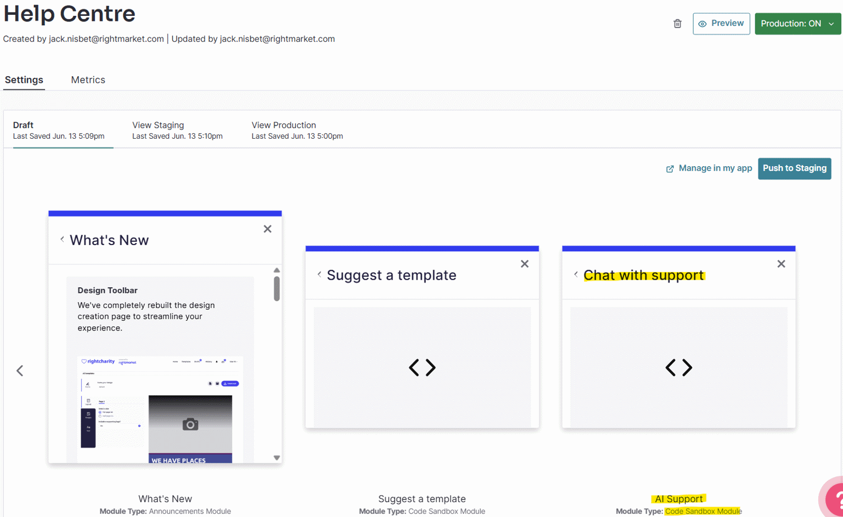Close the Chat with support panel
Viewport: 843px width, 517px height.
(781, 264)
